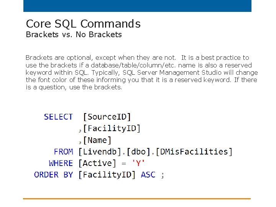Select the ASC sort keyword
276x207 pixels.
click(148, 175)
